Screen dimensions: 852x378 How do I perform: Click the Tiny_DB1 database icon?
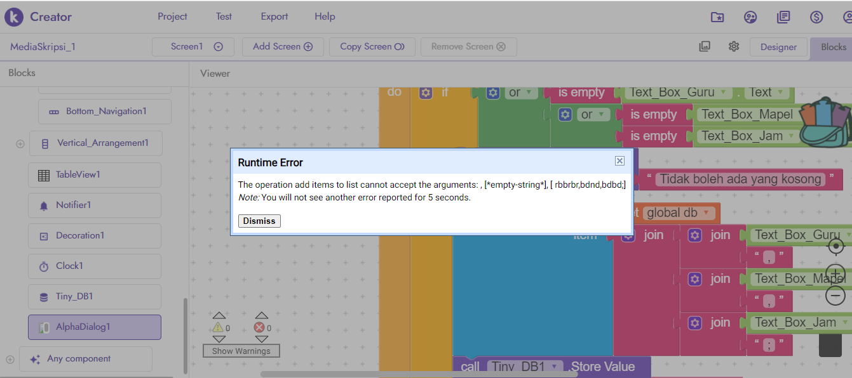[44, 297]
